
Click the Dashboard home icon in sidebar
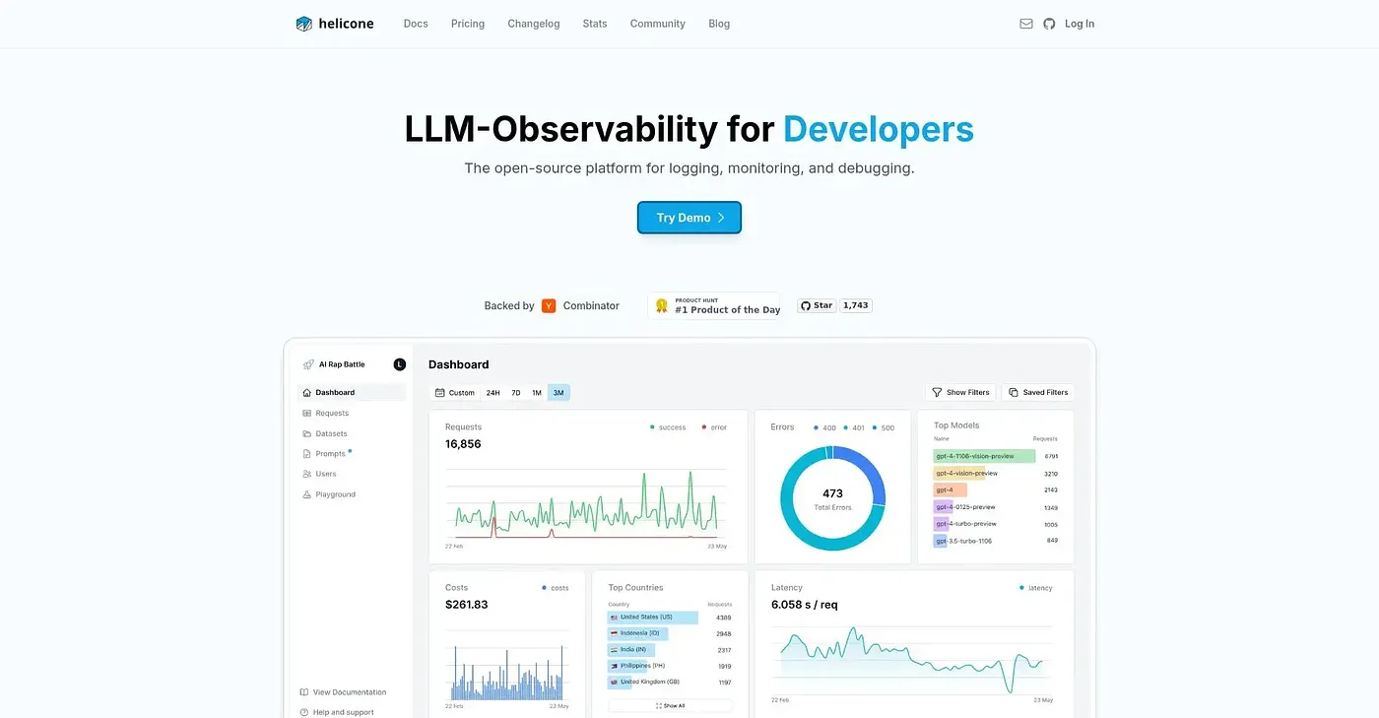click(307, 393)
